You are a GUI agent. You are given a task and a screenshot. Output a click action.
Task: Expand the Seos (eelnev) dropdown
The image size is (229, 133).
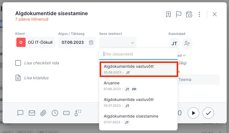pos(118,43)
